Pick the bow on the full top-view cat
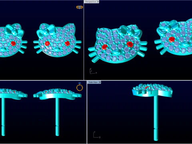 pyautogui.click(x=46, y=32)
